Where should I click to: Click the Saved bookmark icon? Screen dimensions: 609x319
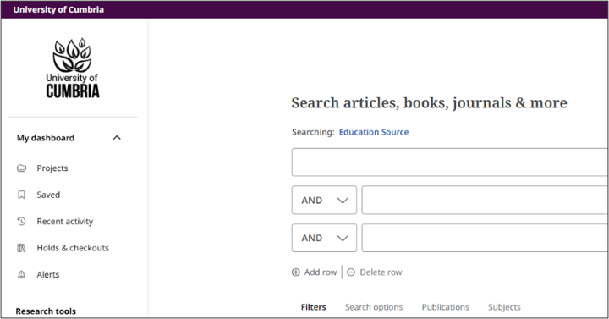pyautogui.click(x=22, y=195)
